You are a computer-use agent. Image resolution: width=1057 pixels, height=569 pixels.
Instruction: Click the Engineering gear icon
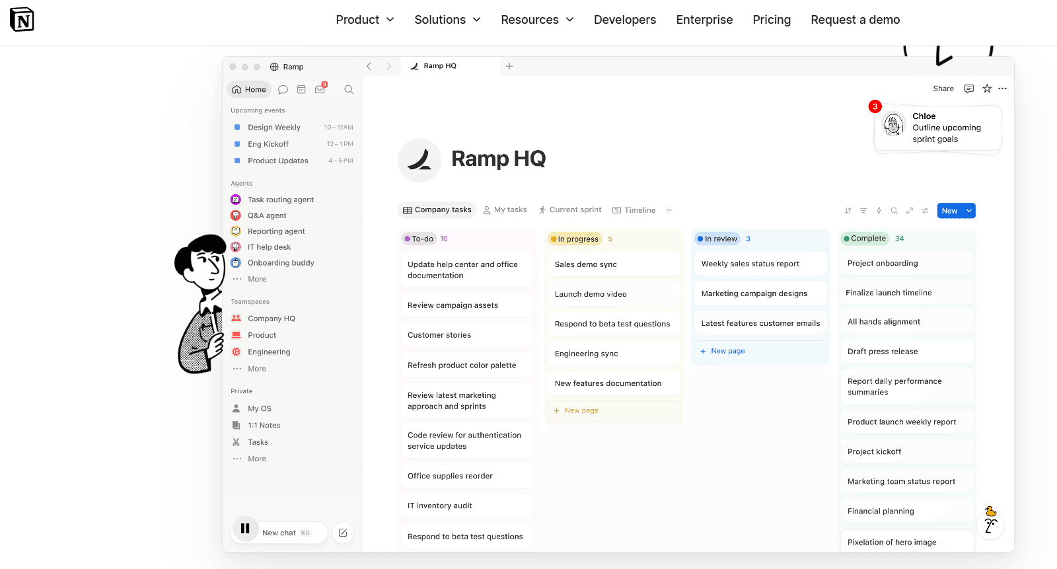(236, 352)
